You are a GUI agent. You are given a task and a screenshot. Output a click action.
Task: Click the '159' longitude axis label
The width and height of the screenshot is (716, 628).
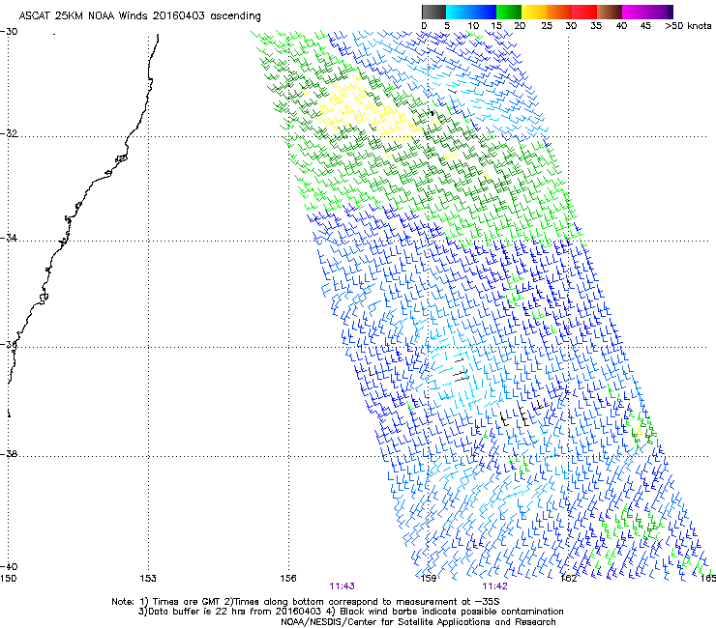(x=428, y=579)
